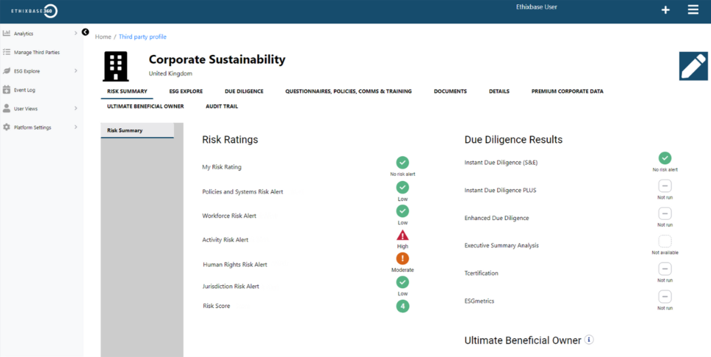Switch to the Due Diligence tab
Viewport: 711px width, 357px height.
[x=244, y=92]
